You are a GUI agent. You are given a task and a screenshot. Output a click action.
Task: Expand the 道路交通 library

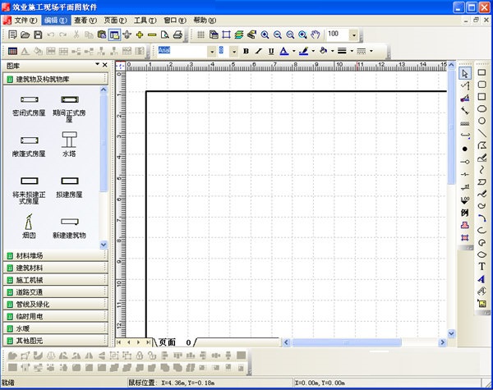(56, 292)
